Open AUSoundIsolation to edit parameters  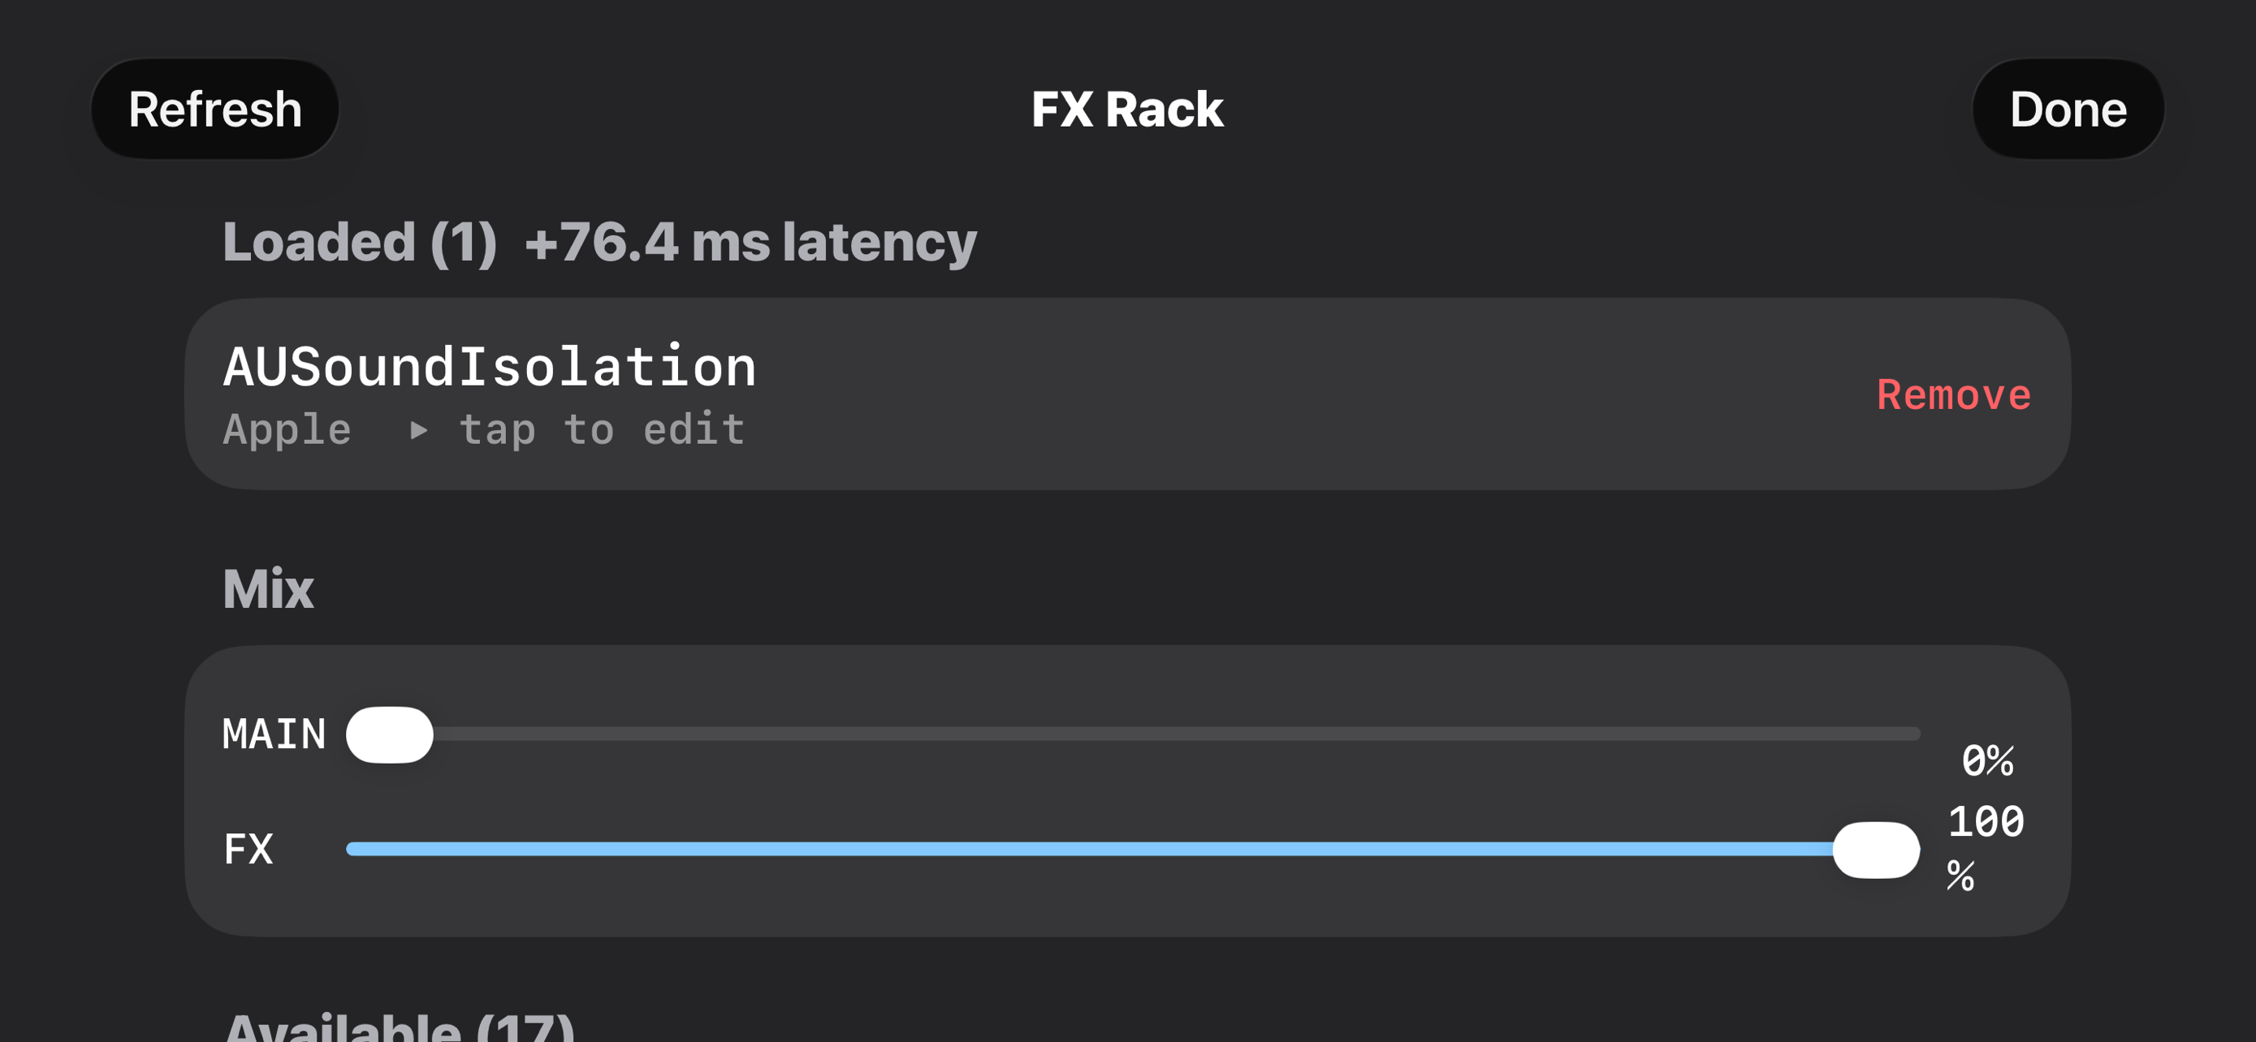click(x=1127, y=394)
